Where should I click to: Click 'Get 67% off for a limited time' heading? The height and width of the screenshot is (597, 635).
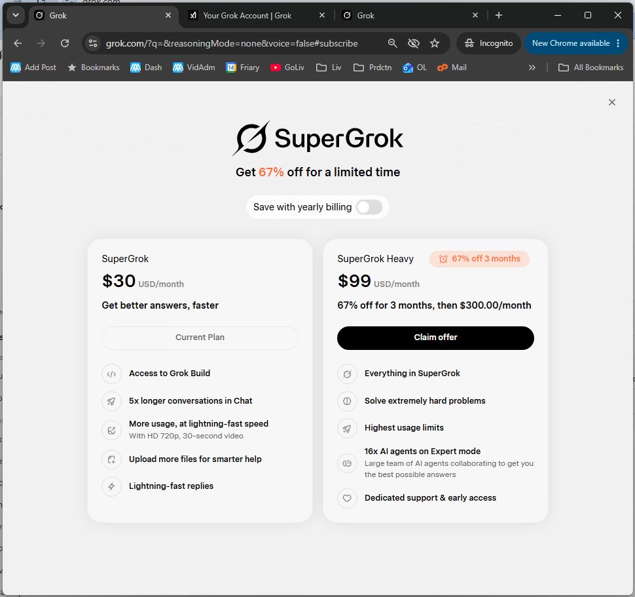tap(318, 172)
